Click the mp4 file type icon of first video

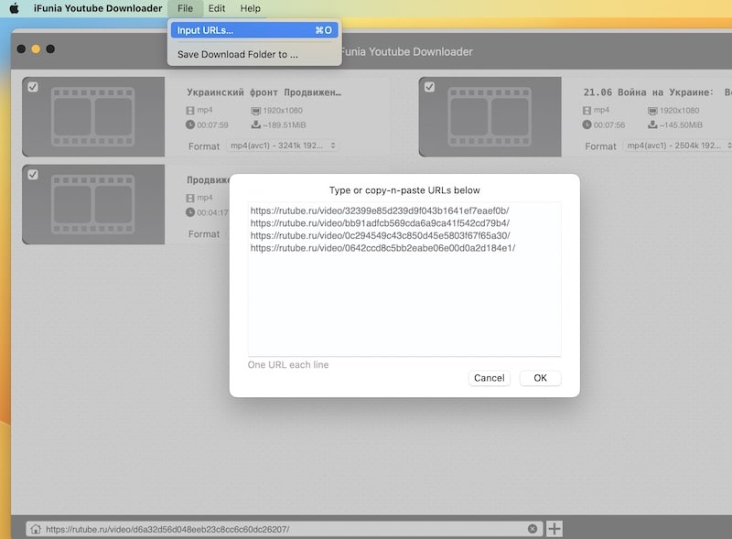pyautogui.click(x=190, y=110)
